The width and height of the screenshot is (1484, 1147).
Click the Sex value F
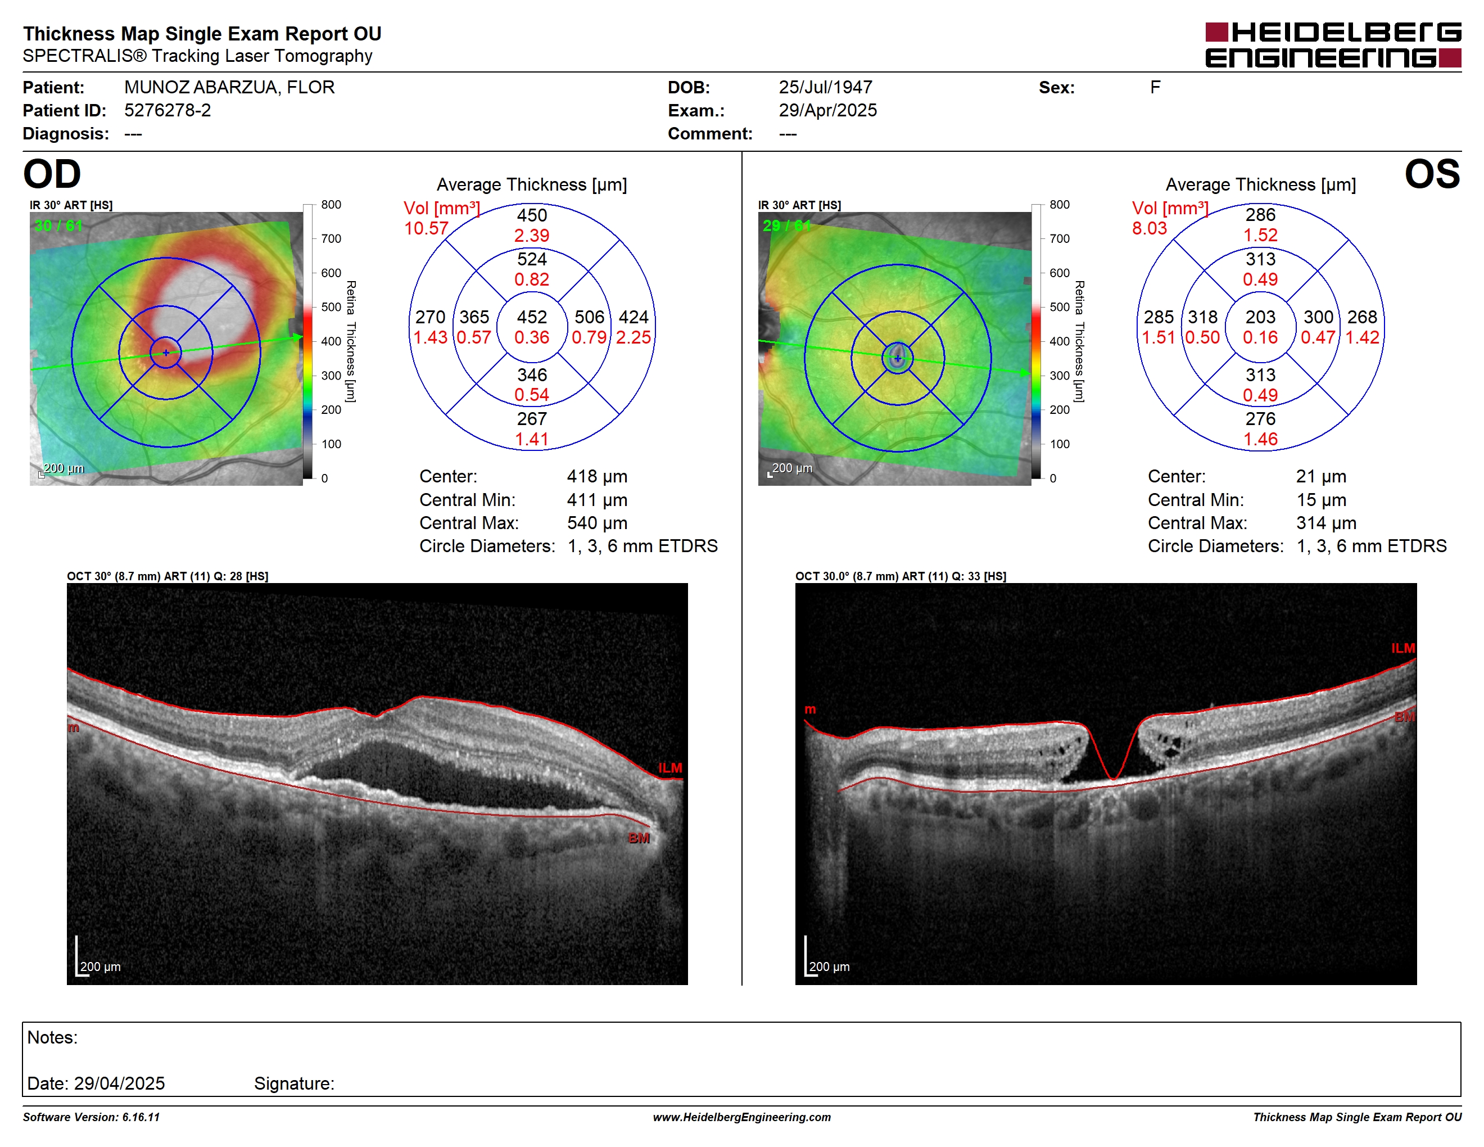point(1155,87)
